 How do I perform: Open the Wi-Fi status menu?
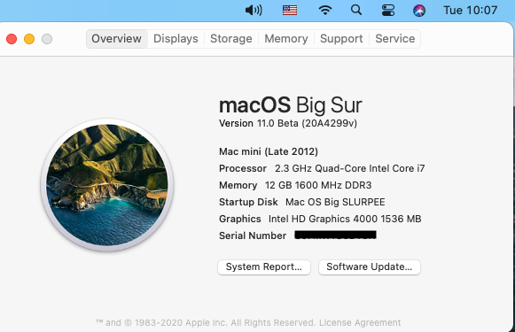click(324, 10)
